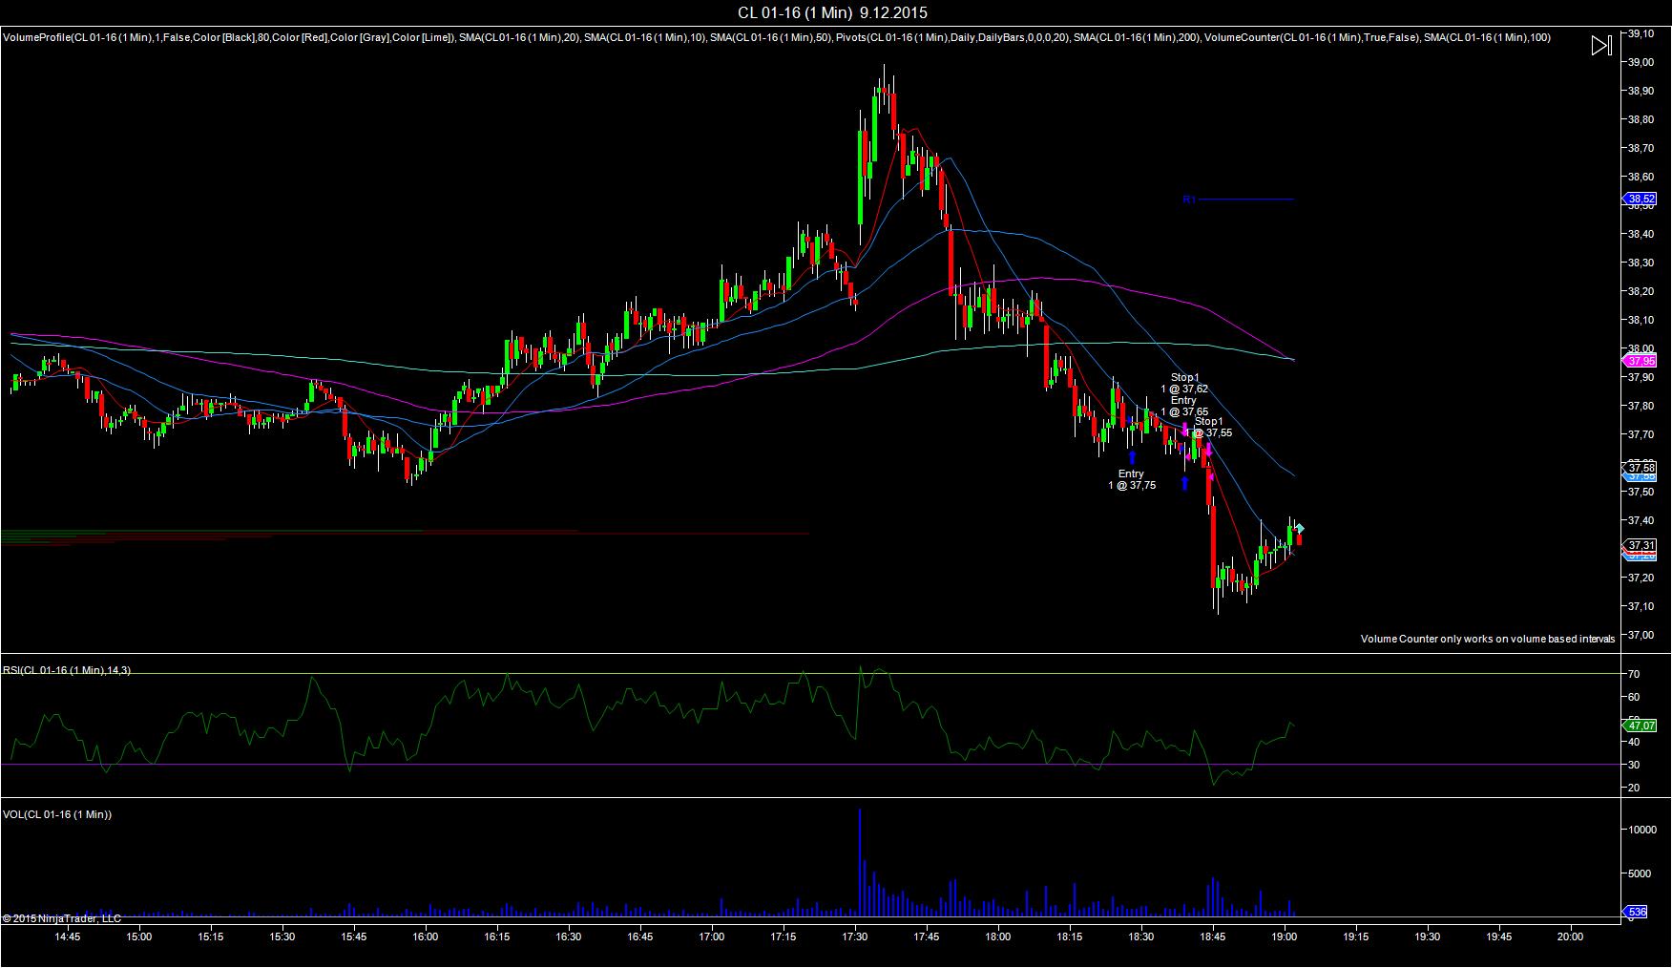This screenshot has width=1672, height=968.
Task: Click the 16:30 time axis label
Action: [569, 936]
